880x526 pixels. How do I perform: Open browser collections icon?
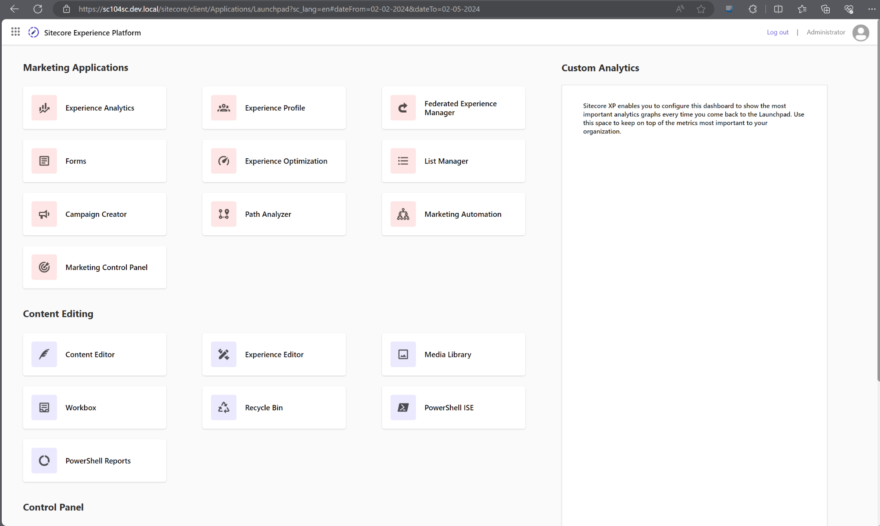pos(825,9)
